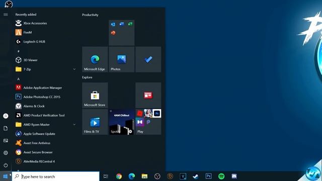Expand the 7-Zip folder chevron
The width and height of the screenshot is (322, 181).
click(x=74, y=69)
